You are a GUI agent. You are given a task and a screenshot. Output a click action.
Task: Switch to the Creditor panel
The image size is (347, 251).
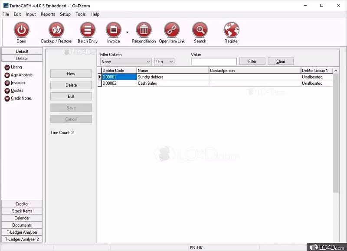[x=22, y=204]
